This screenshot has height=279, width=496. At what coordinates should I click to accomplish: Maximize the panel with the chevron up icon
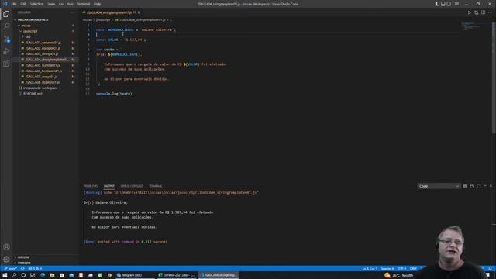[x=485, y=186]
